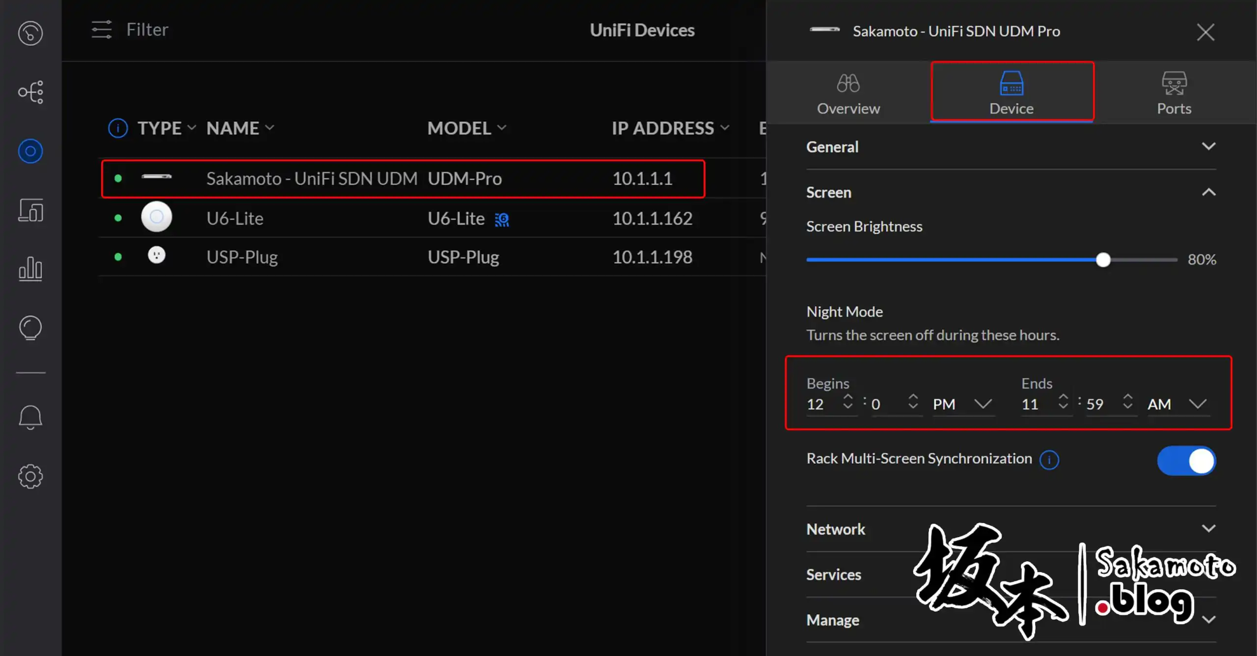Open the Settings gear icon
Viewport: 1257px width, 656px height.
(30, 476)
